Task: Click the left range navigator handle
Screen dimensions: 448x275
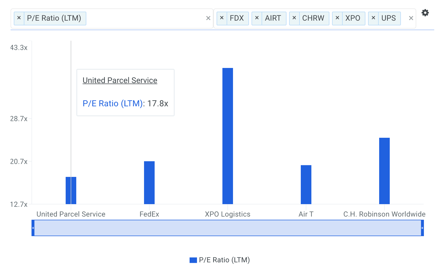Action: pyautogui.click(x=33, y=228)
